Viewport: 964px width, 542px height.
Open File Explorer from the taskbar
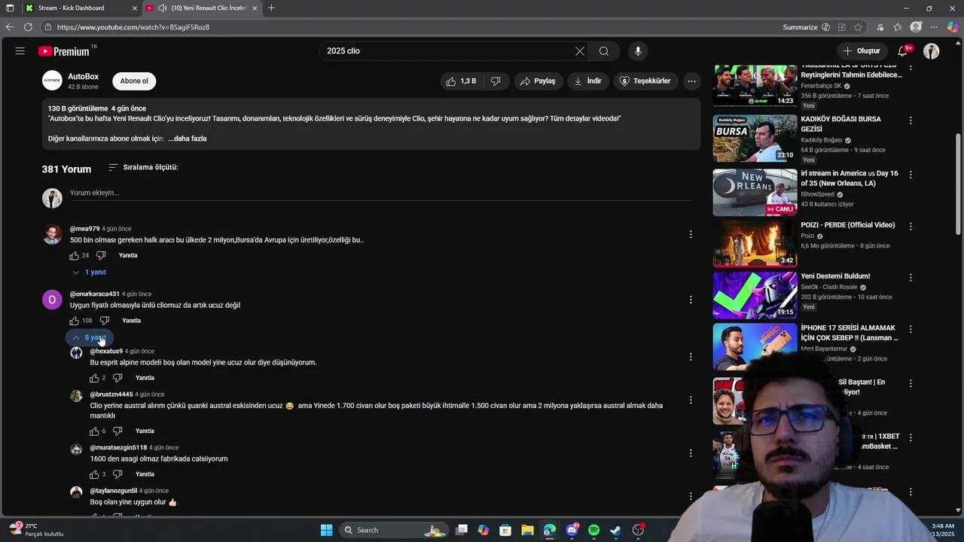(x=527, y=530)
